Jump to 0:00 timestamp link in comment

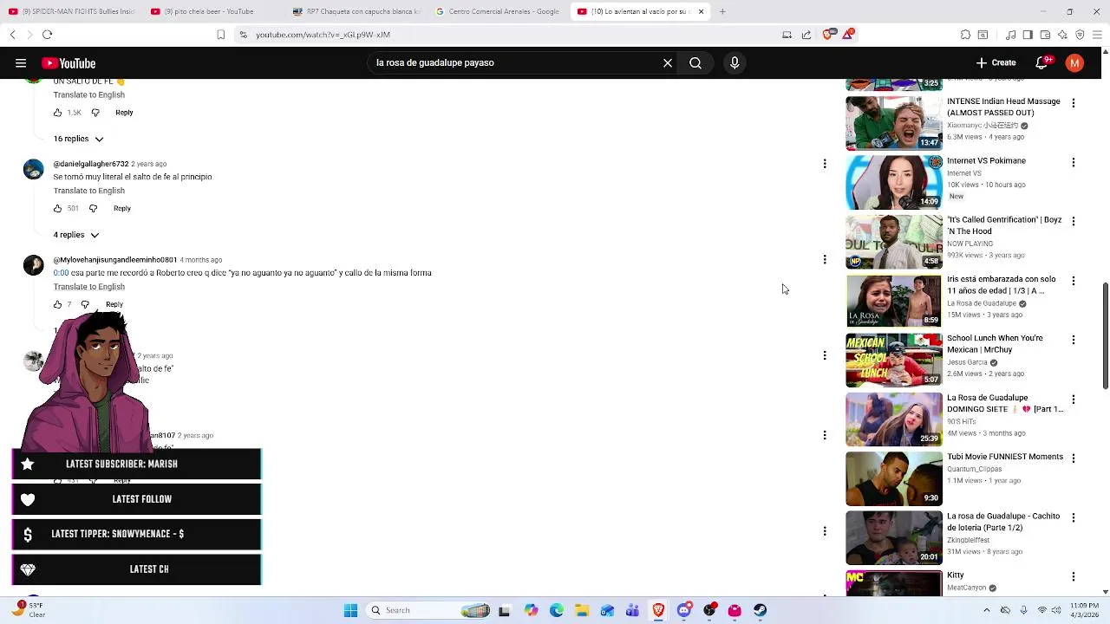(x=61, y=273)
